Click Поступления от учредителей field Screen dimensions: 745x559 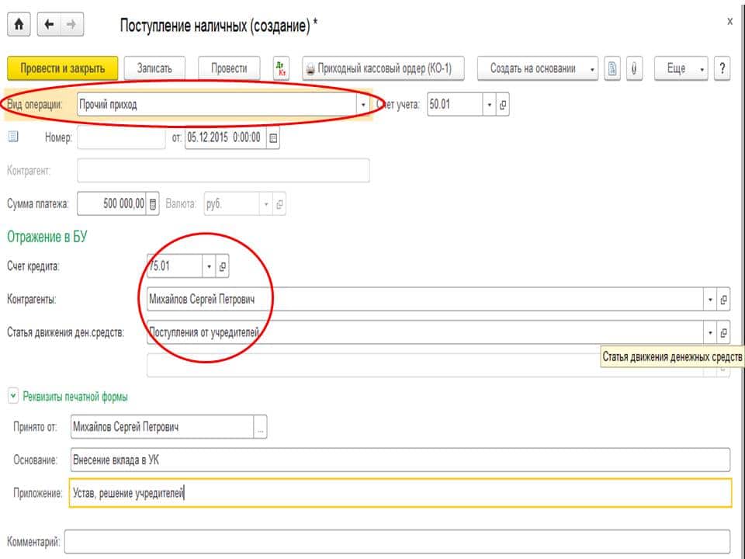[x=424, y=333]
